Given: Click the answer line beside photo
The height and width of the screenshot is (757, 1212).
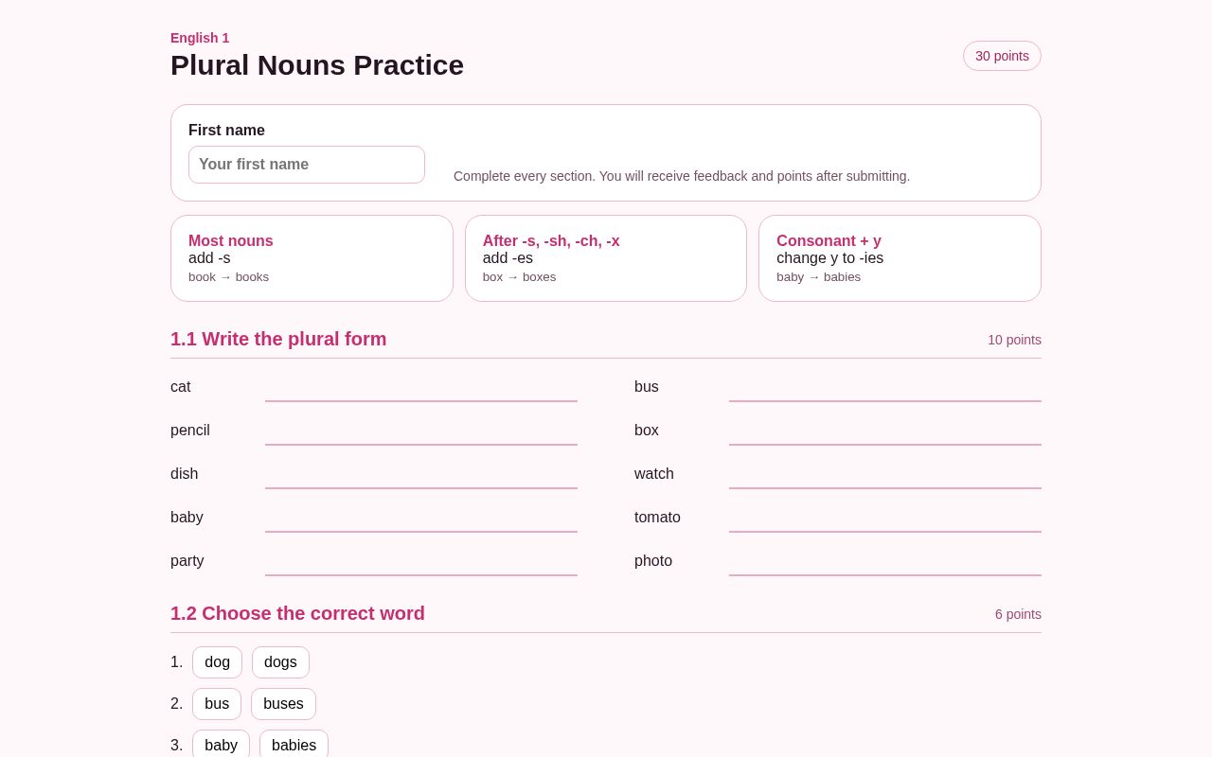Looking at the screenshot, I should (x=885, y=561).
